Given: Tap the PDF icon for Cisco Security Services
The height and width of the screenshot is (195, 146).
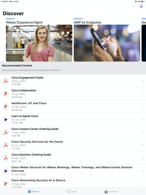Looking at the screenshot, I should pos(6,145).
